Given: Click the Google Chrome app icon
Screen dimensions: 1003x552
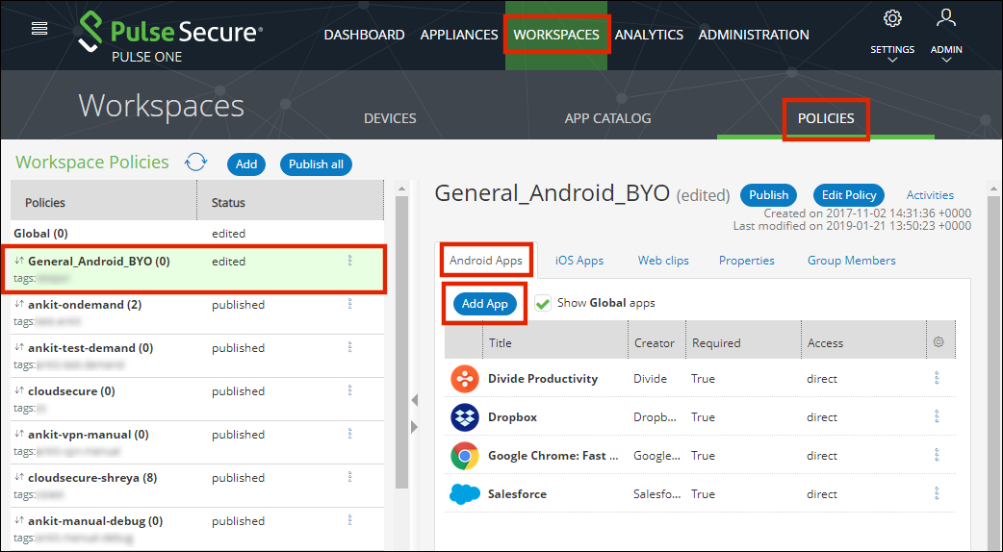Looking at the screenshot, I should tap(465, 456).
